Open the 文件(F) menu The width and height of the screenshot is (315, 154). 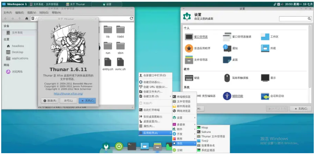(8, 12)
